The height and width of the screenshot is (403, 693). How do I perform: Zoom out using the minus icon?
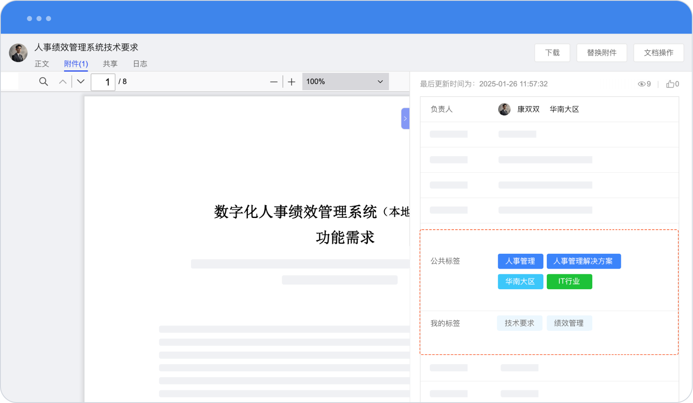click(274, 82)
